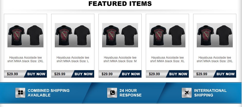
Task: Click Buy Now on the last 2XL tee
Action: tap(225, 74)
